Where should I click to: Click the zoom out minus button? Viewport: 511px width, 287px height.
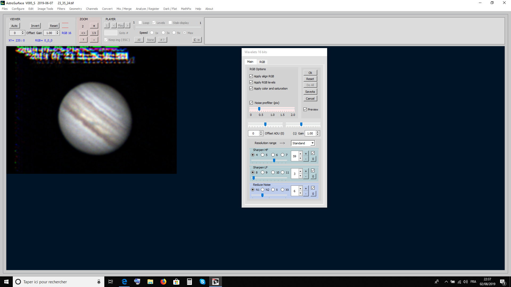click(x=94, y=40)
